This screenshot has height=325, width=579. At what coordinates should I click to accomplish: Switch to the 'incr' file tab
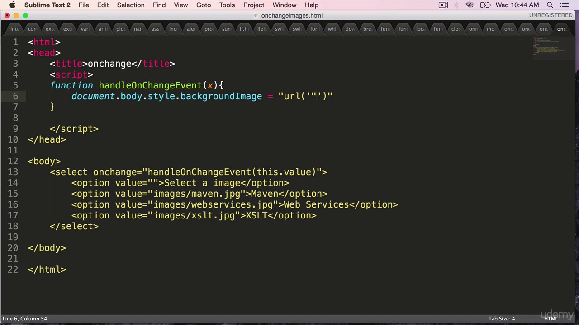click(x=174, y=29)
